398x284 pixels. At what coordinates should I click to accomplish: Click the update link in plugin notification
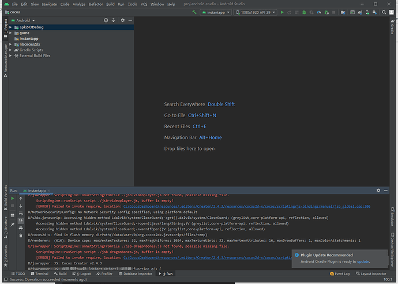point(363,261)
